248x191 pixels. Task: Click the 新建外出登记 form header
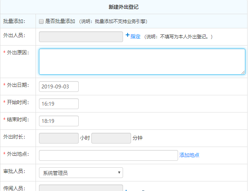(124, 7)
